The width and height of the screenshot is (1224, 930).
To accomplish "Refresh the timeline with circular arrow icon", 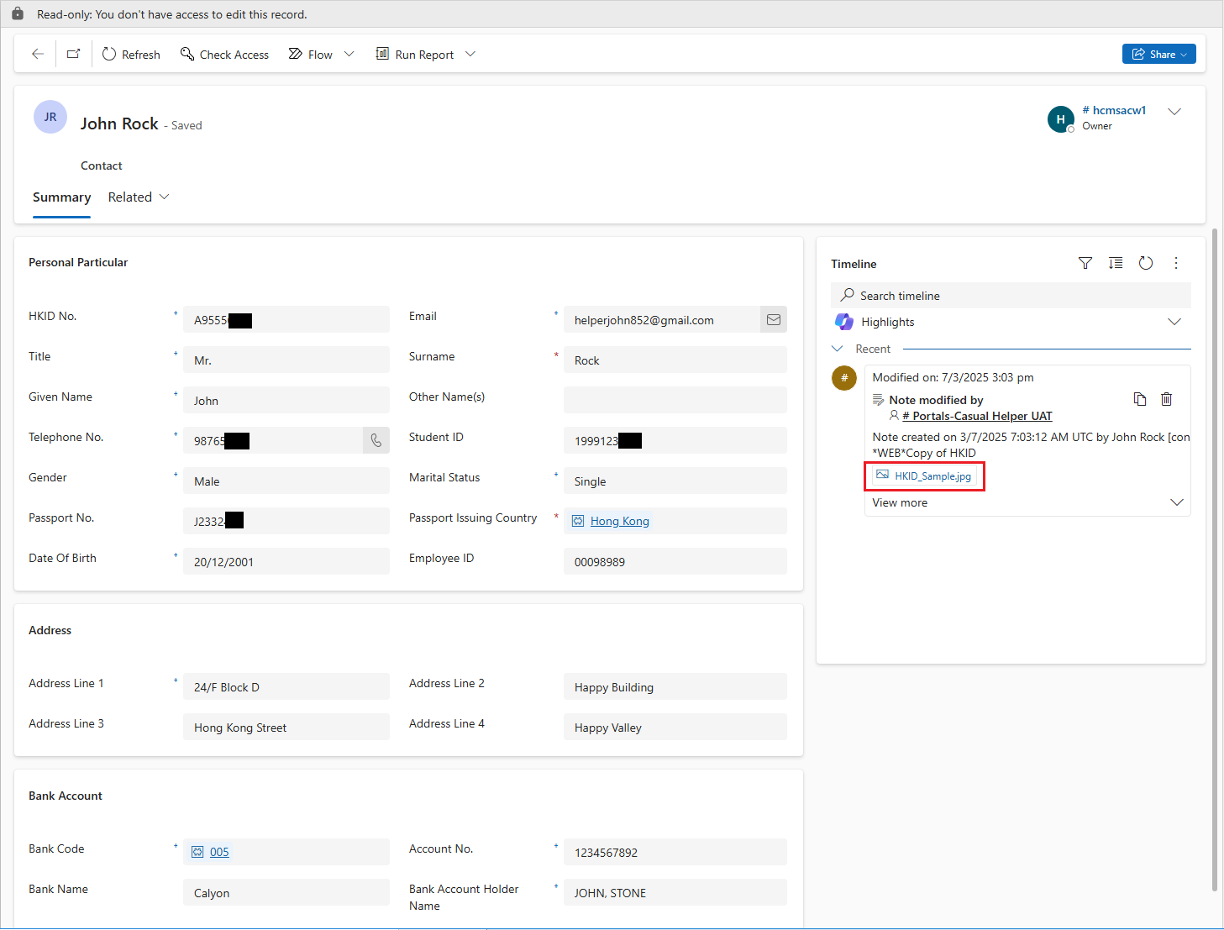I will coord(1145,264).
